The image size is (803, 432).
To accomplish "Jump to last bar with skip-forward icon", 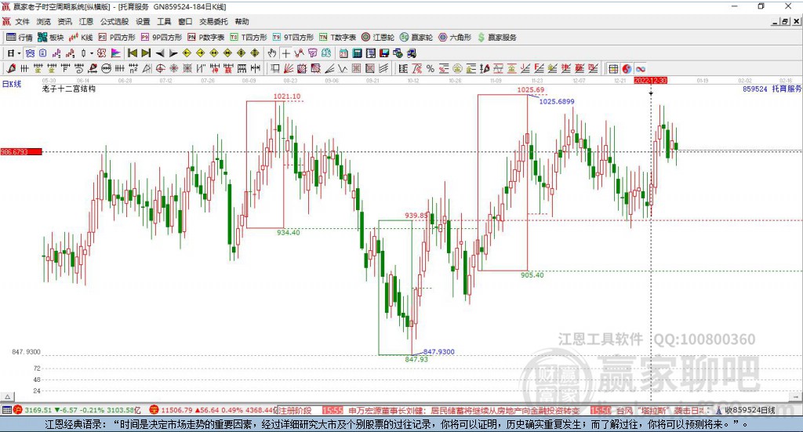I will (146, 53).
